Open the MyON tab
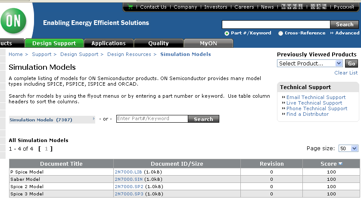Screen dimensions: 361x201 click(209, 43)
